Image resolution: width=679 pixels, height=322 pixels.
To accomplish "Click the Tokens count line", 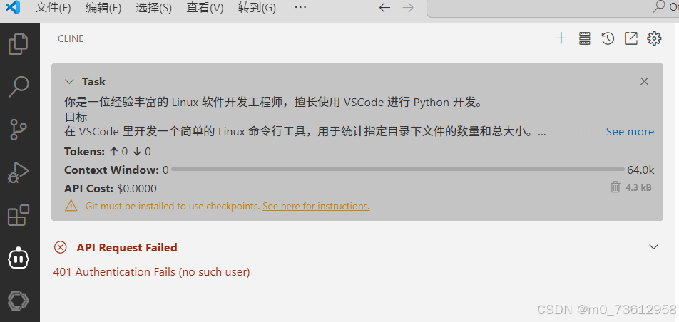I will pos(108,152).
